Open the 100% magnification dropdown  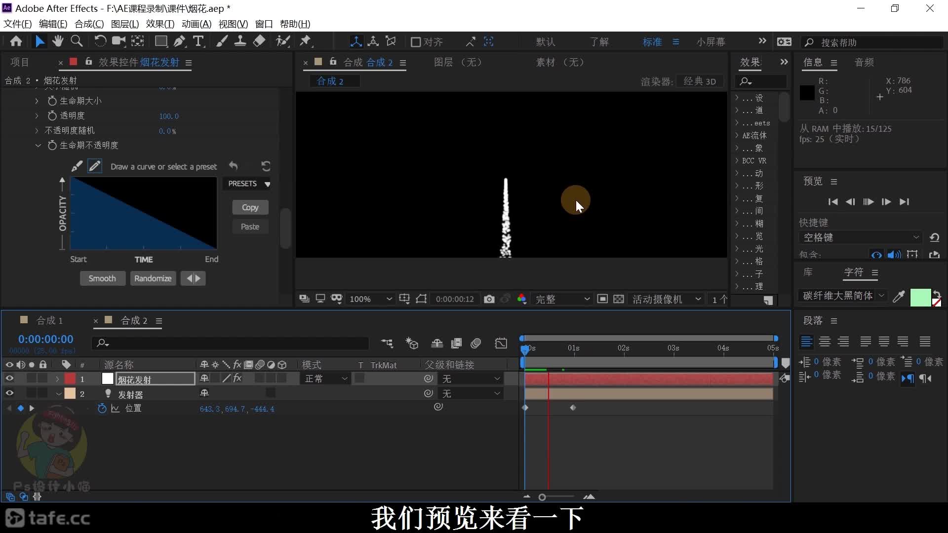click(x=370, y=299)
